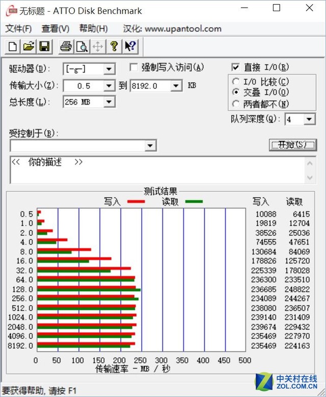Image resolution: width=326 pixels, height=397 pixels.
Task: Expand the 驱动器 drive dropdown
Action: [x=109, y=69]
